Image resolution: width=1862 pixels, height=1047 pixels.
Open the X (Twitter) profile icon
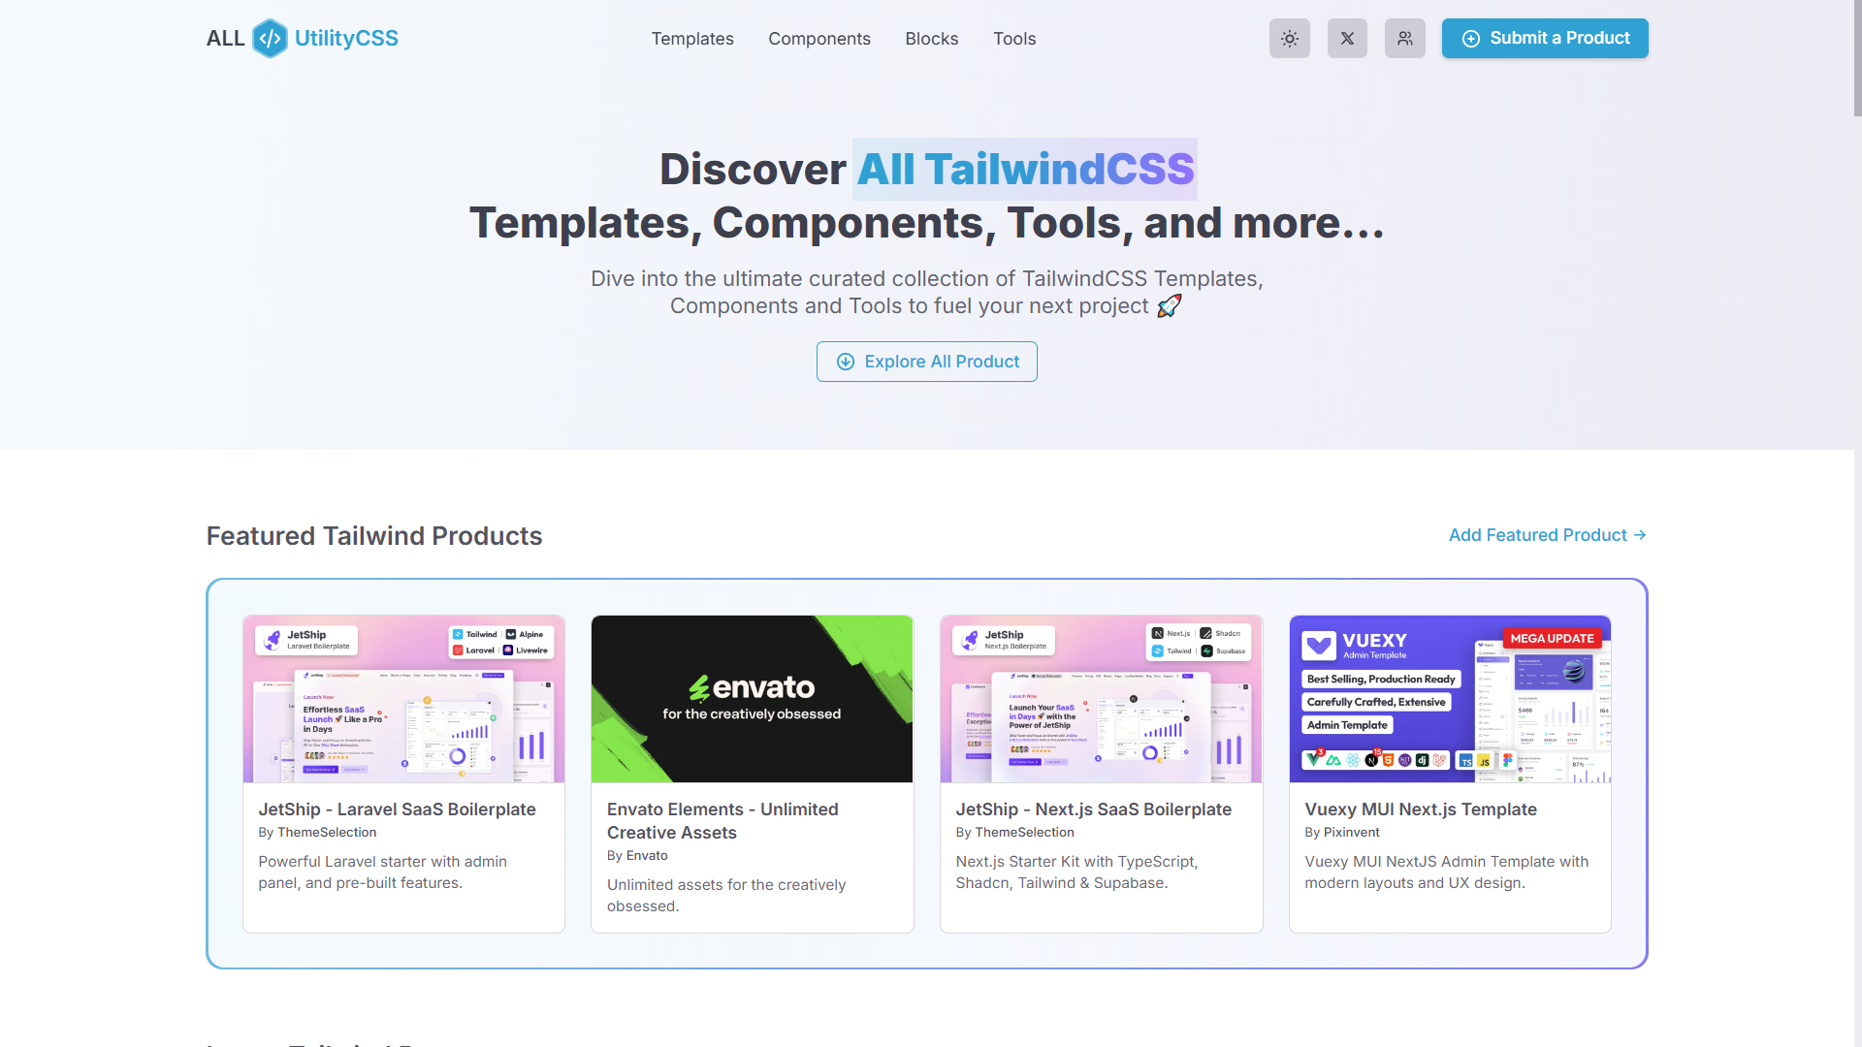pos(1347,39)
